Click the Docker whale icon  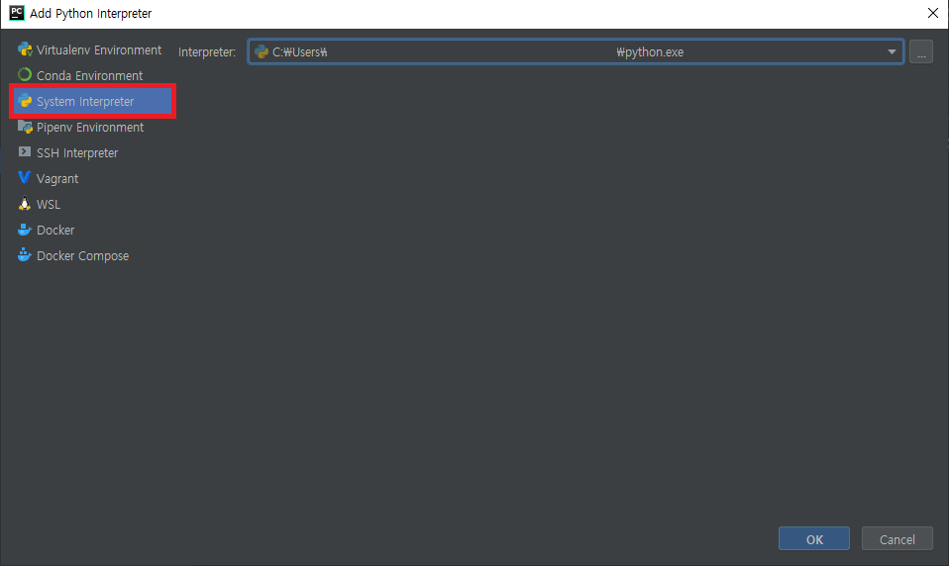click(24, 230)
